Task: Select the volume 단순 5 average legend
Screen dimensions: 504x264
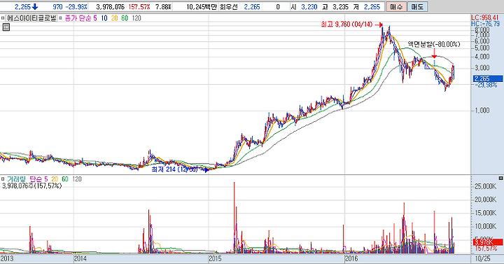Action: [38, 179]
